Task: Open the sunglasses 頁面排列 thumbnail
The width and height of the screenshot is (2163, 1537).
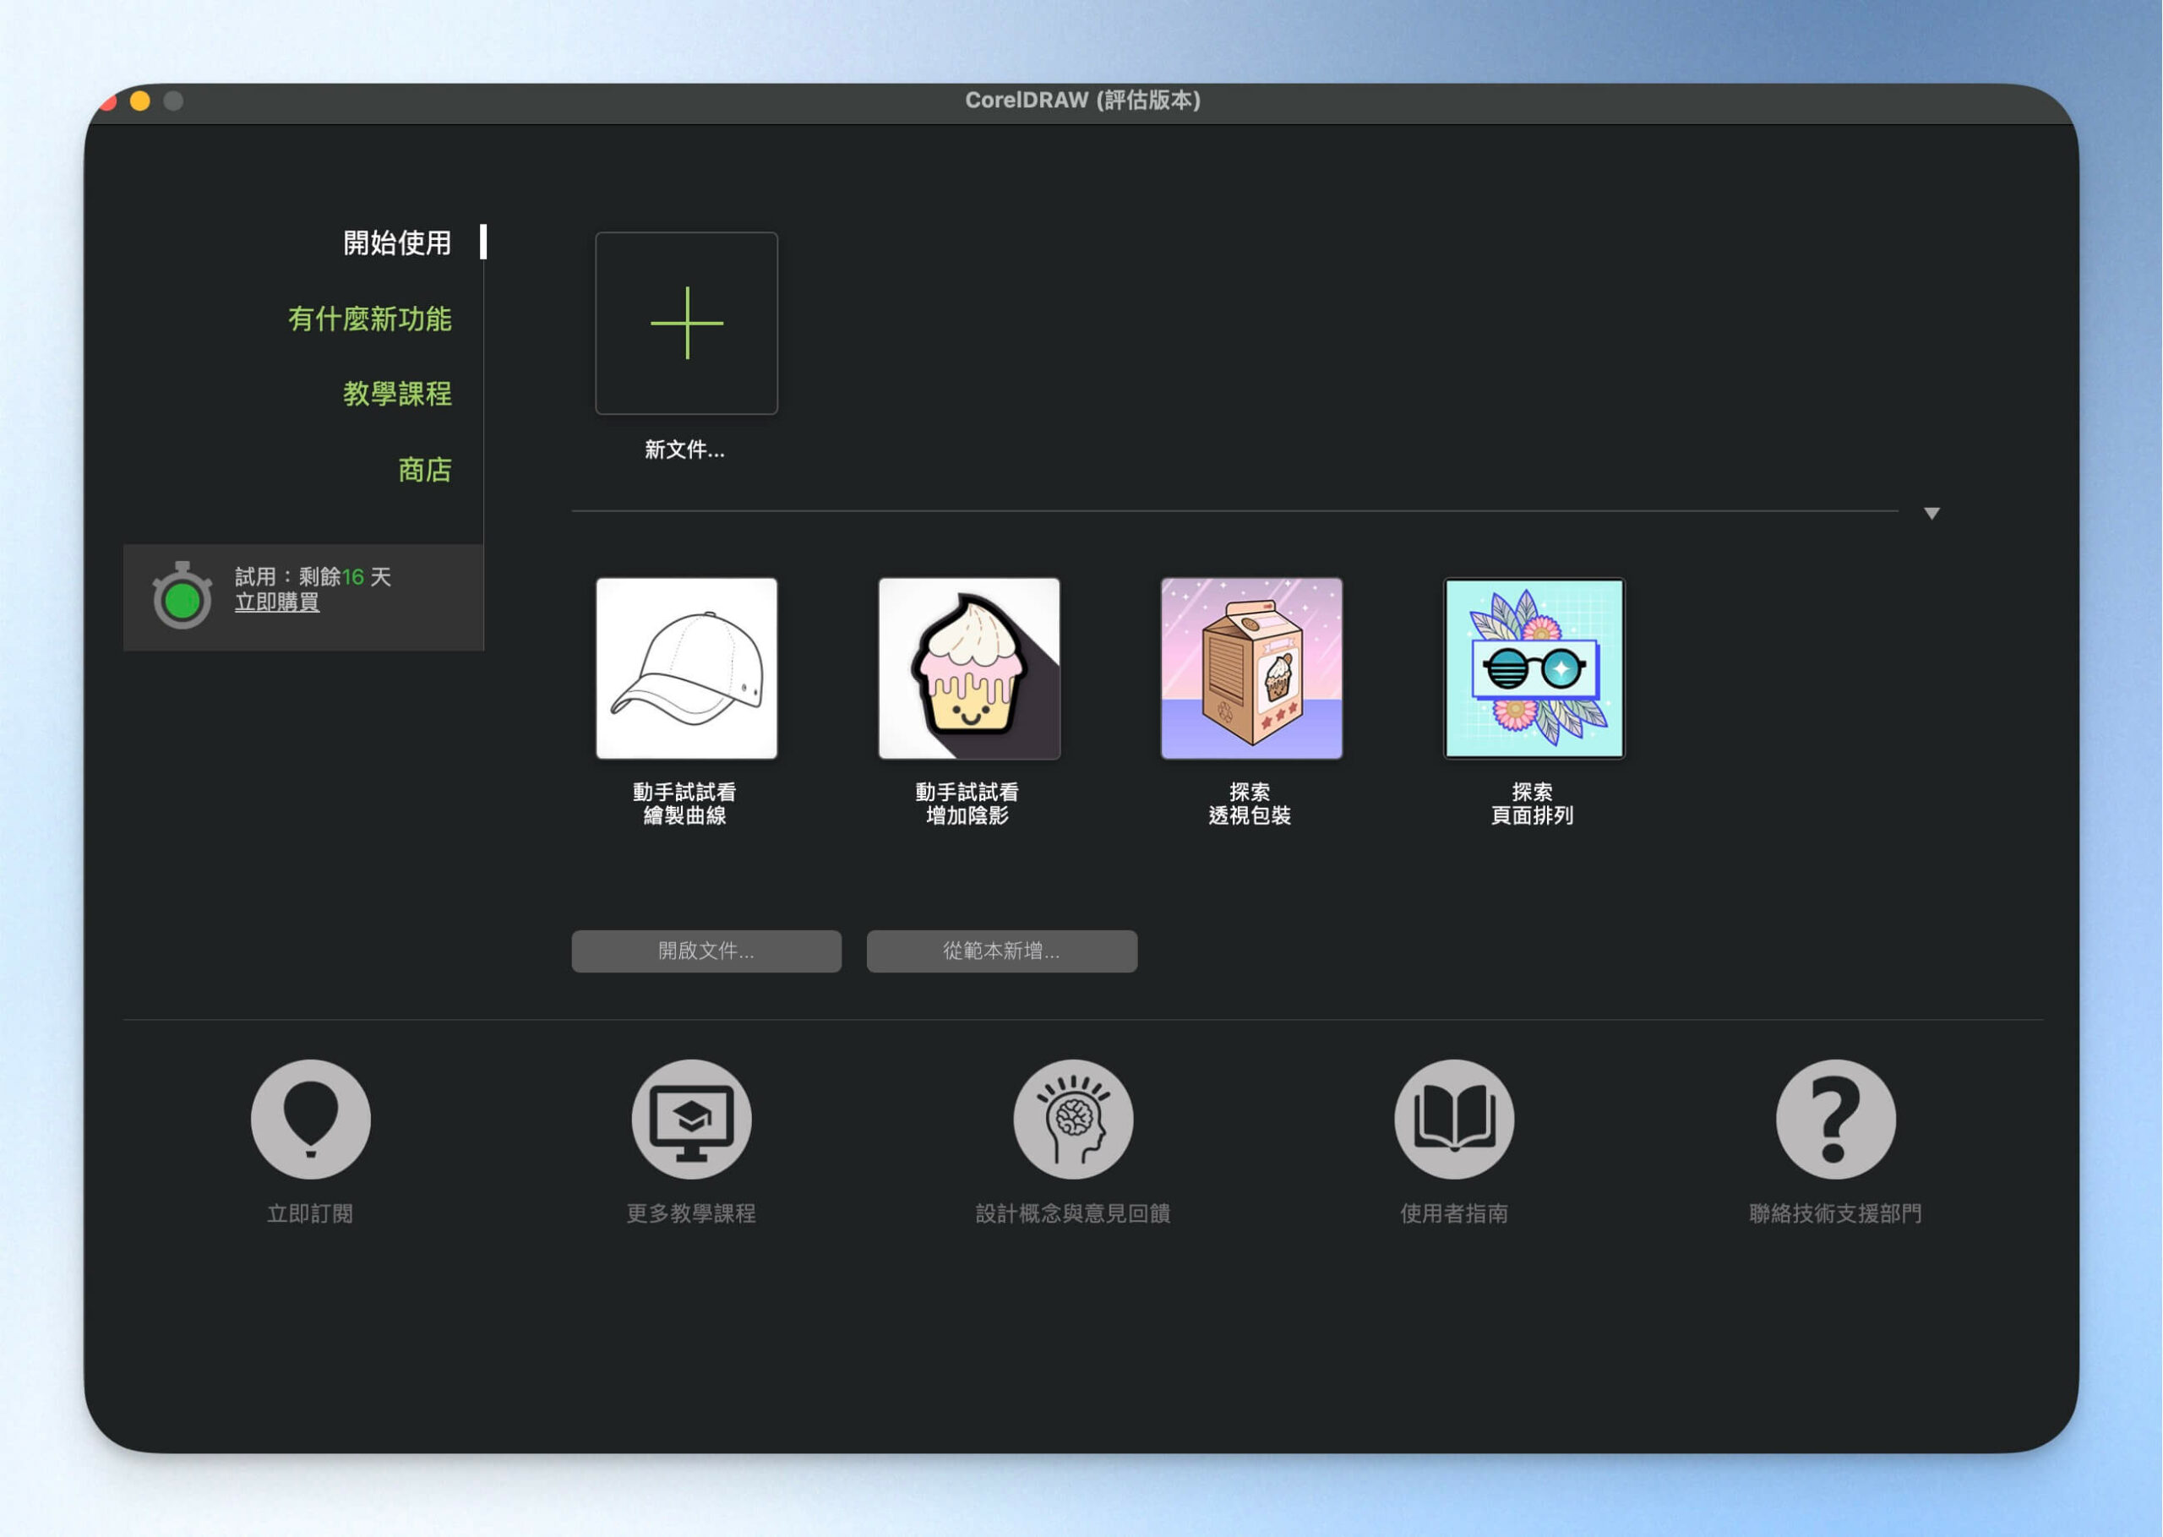Action: pos(1533,668)
